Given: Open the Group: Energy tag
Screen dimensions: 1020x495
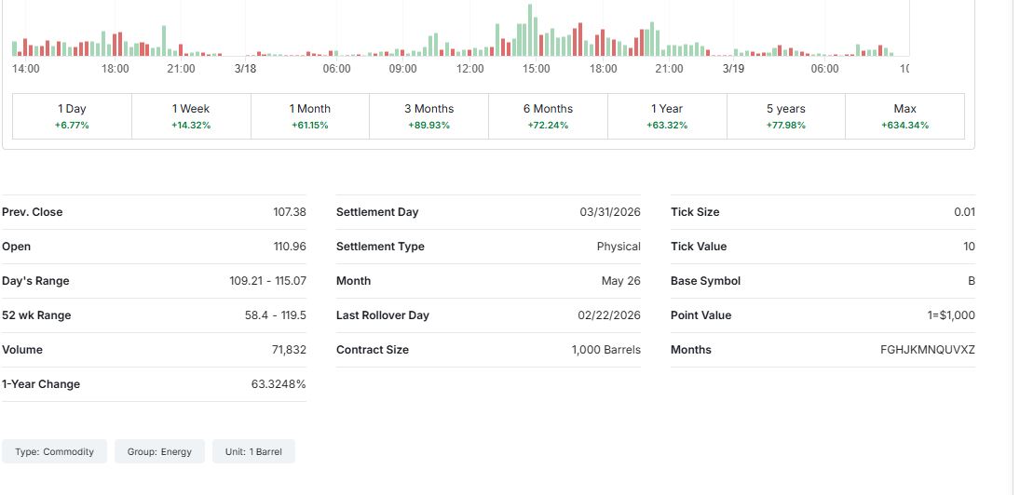Looking at the screenshot, I should (159, 452).
